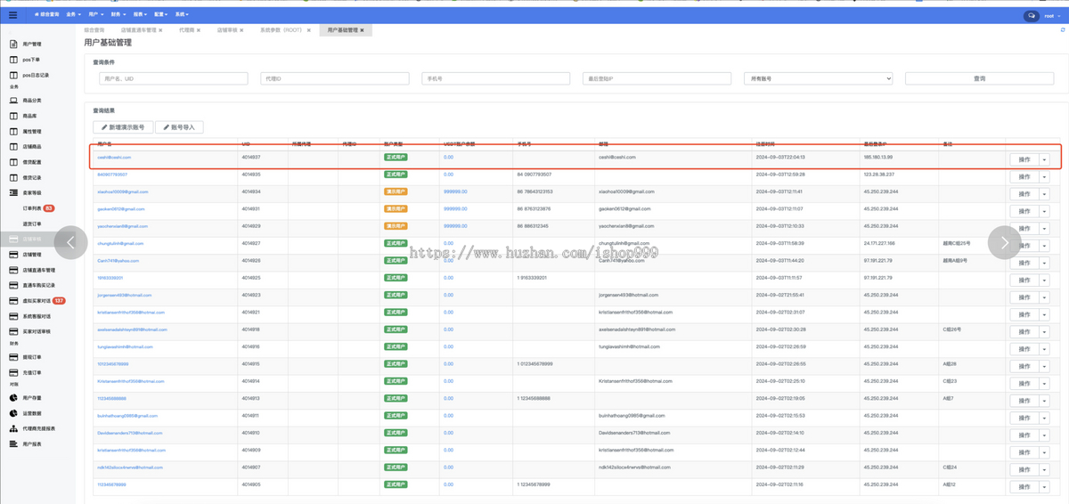This screenshot has height=504, width=1069.
Task: Open pos下单 in the sidebar
Action: [31, 60]
